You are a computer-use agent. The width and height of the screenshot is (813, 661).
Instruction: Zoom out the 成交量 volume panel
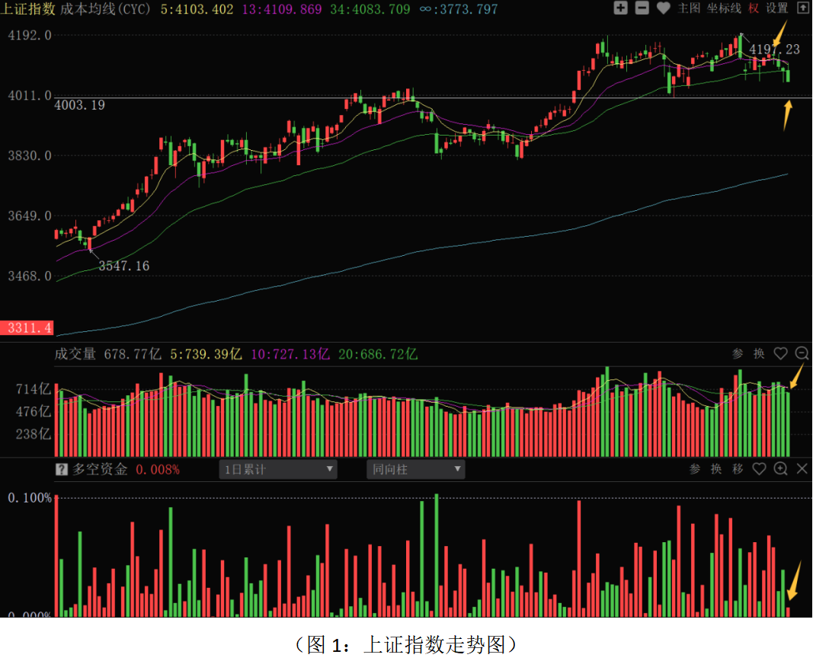(x=802, y=353)
